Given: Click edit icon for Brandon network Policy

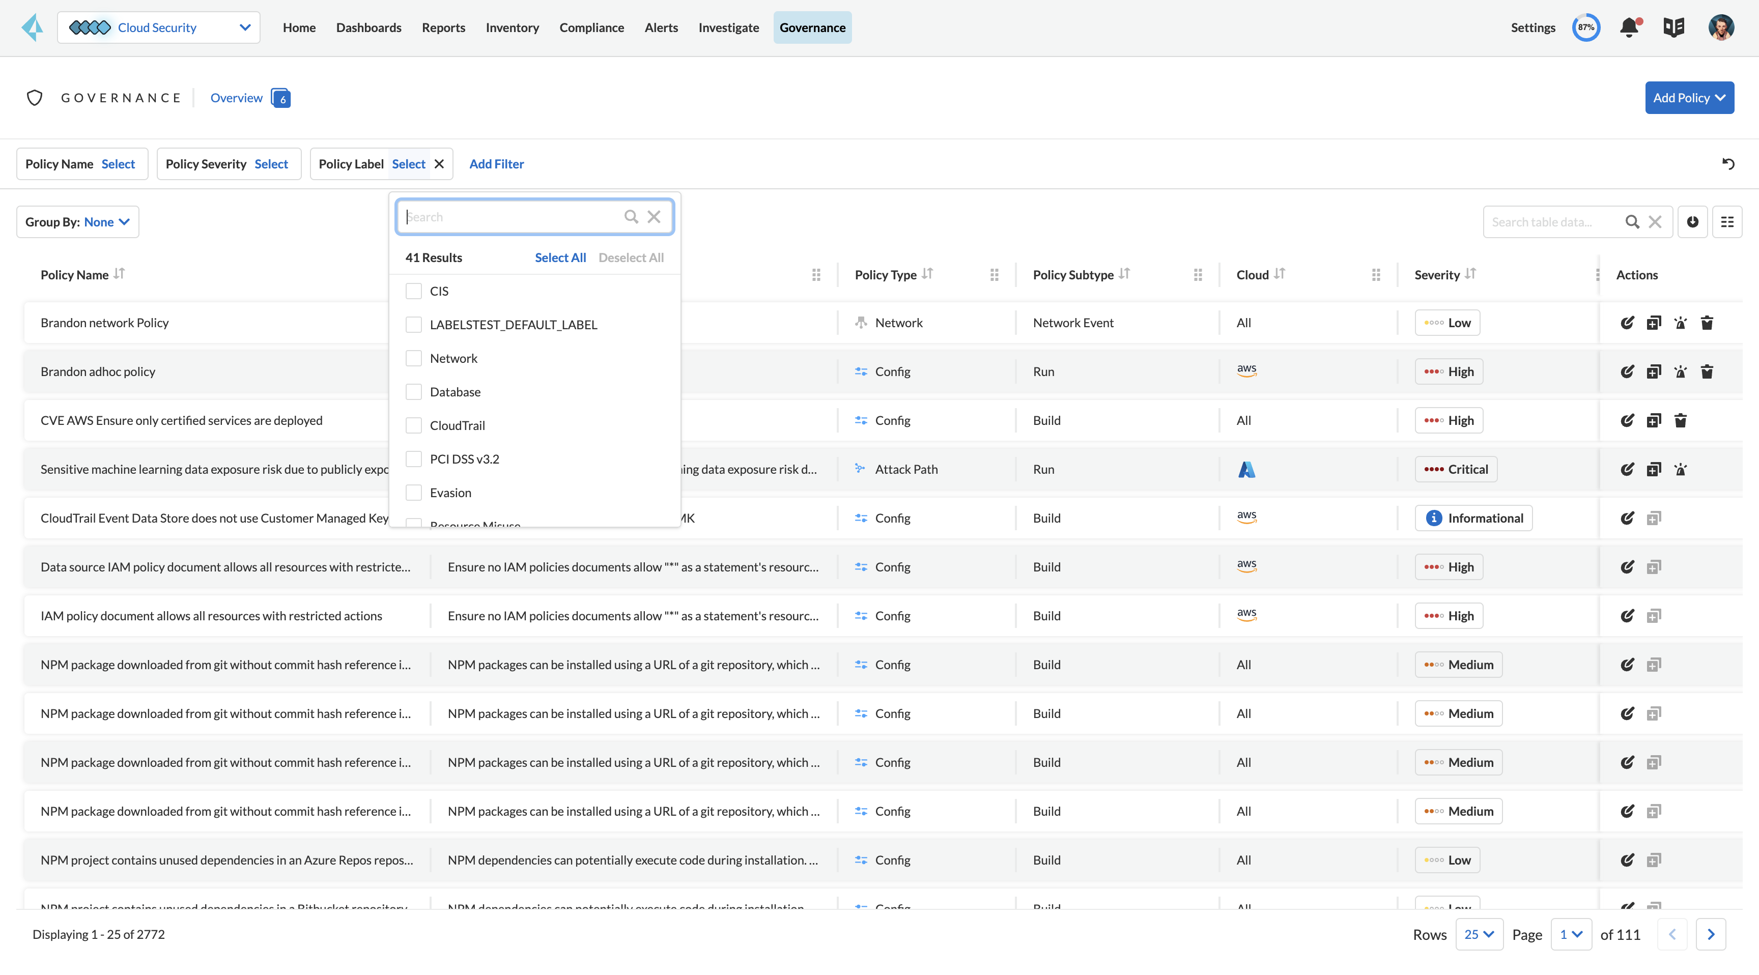Looking at the screenshot, I should (1627, 323).
